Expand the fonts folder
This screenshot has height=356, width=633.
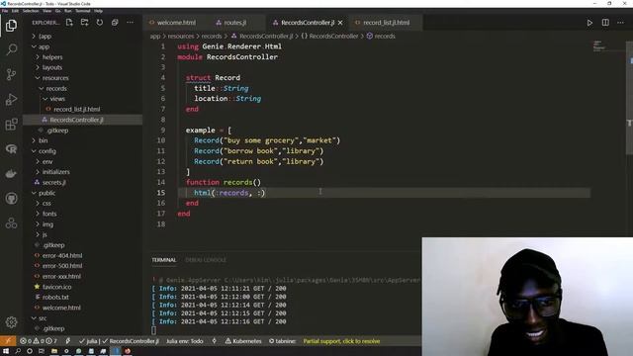pyautogui.click(x=49, y=214)
